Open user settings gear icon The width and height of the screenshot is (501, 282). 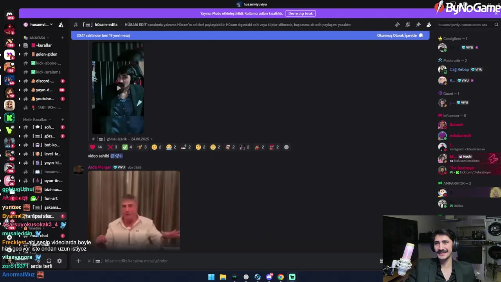click(x=59, y=261)
